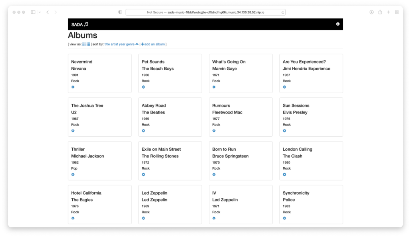Open gear settings on Abbey Road card
The height and width of the screenshot is (237, 411).
click(143, 131)
